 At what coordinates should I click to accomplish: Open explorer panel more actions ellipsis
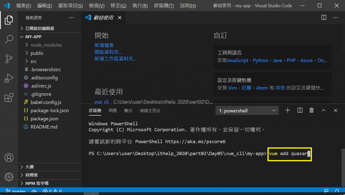71,17
